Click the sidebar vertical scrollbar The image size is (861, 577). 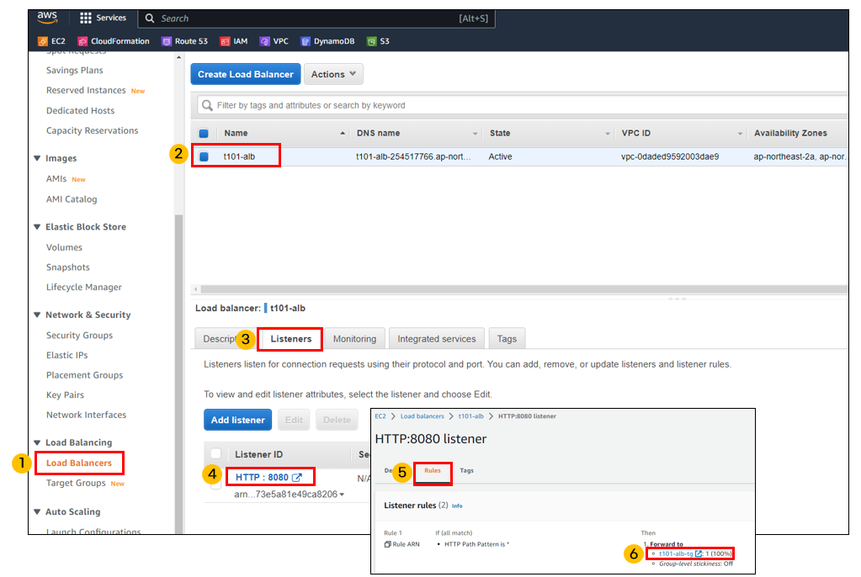pyautogui.click(x=178, y=373)
